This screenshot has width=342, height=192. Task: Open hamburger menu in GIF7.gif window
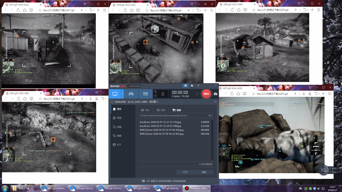(x=104, y=10)
